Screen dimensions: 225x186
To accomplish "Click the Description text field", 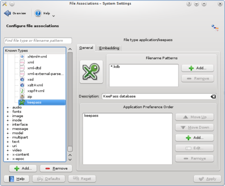I will coord(159,97).
